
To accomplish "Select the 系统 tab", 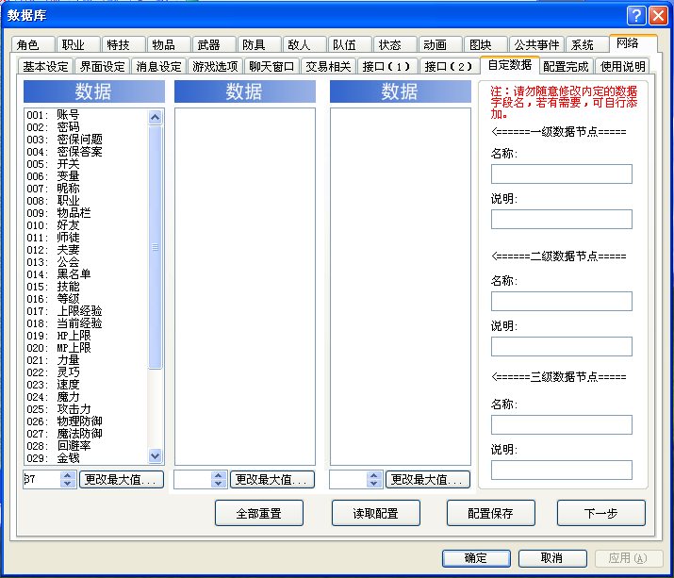I will (x=586, y=44).
